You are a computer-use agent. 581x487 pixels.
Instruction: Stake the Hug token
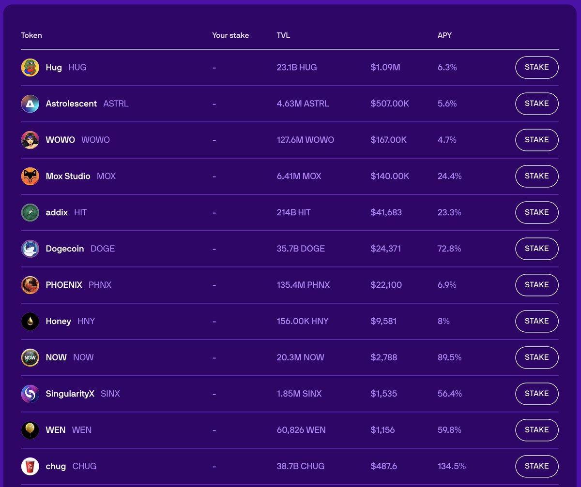[x=536, y=67]
